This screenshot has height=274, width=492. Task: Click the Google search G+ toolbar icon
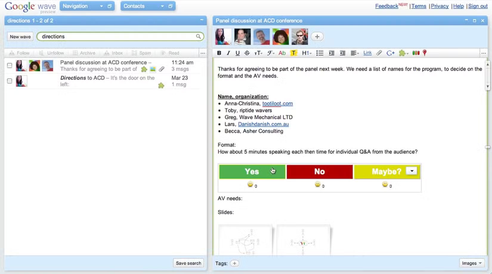pyautogui.click(x=390, y=53)
